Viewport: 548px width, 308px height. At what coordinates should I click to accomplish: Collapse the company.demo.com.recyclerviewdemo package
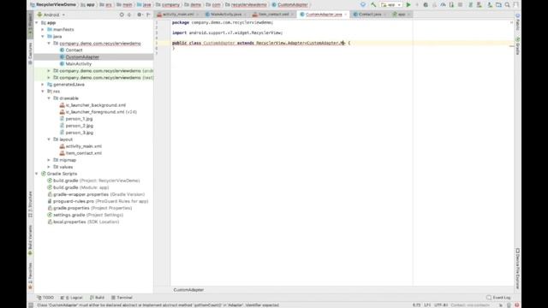[49, 44]
